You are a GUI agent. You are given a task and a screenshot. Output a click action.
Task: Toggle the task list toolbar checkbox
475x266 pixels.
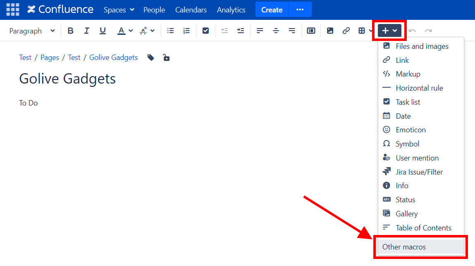(205, 31)
